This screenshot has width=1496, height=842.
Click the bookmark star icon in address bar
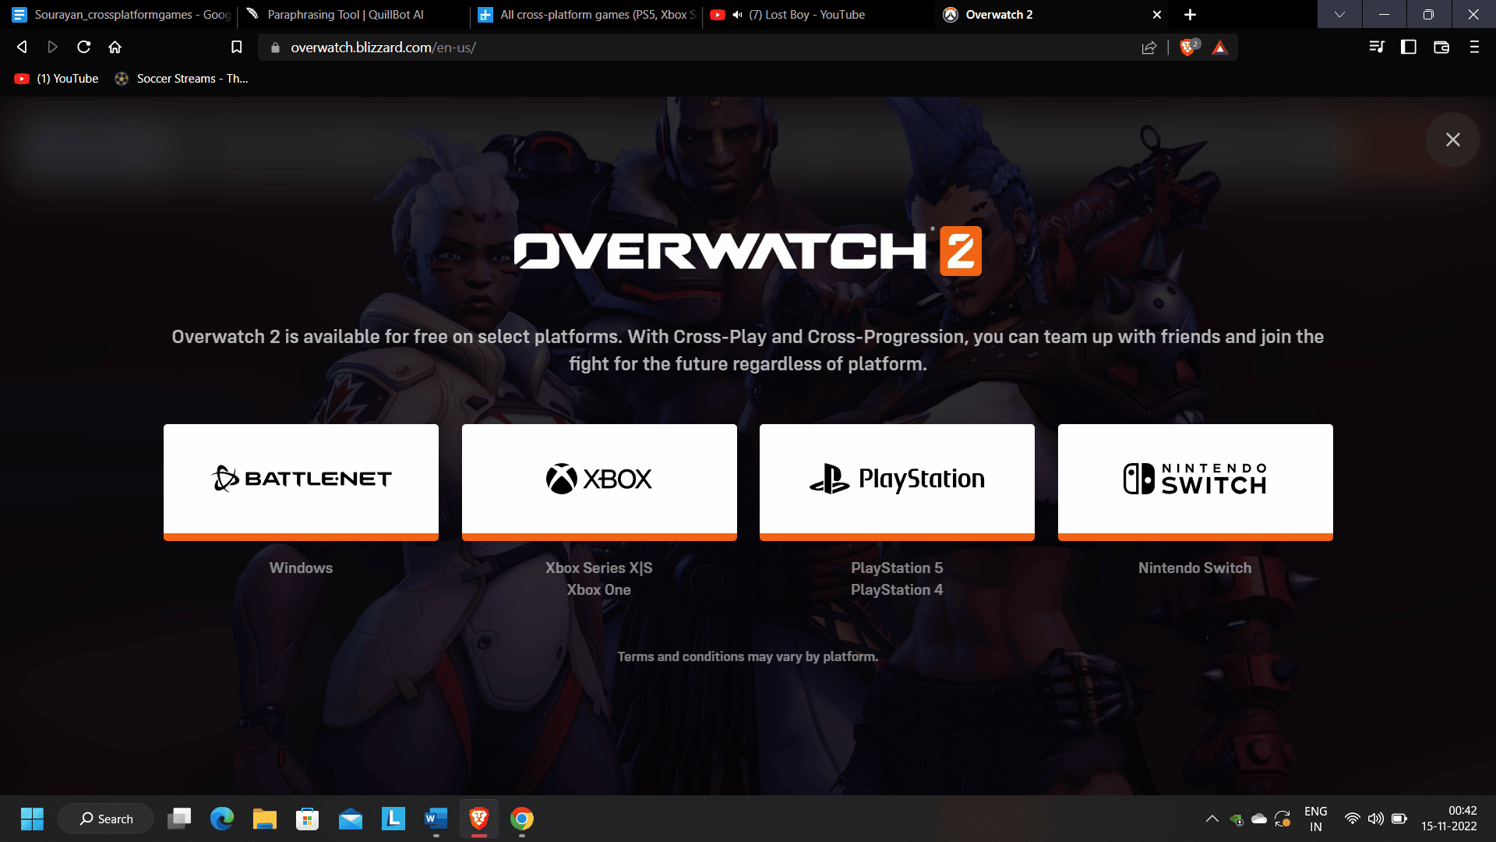tap(236, 48)
